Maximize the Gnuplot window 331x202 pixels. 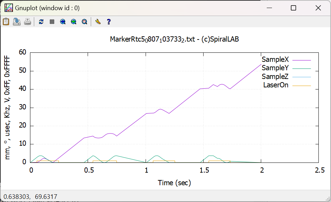coord(293,8)
